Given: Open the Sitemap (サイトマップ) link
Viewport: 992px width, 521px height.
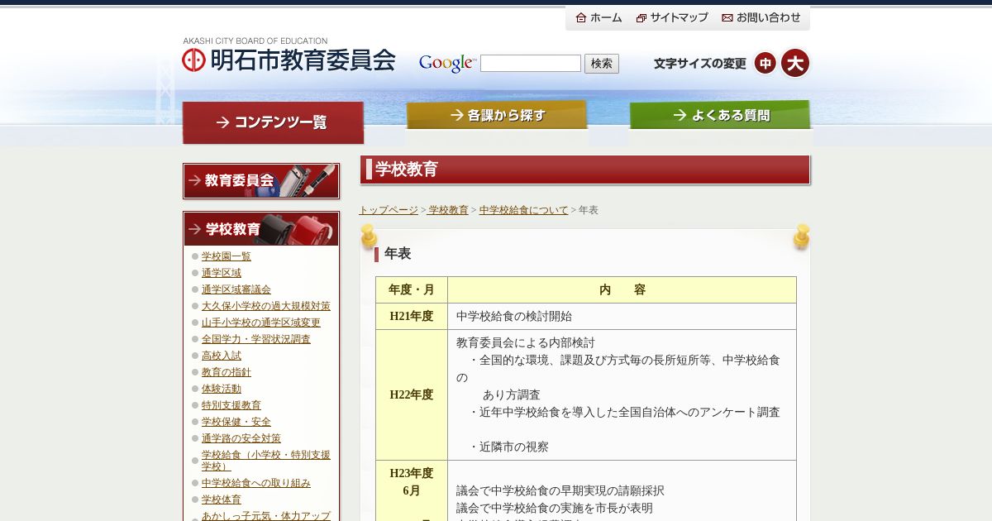Looking at the screenshot, I should pos(672,17).
